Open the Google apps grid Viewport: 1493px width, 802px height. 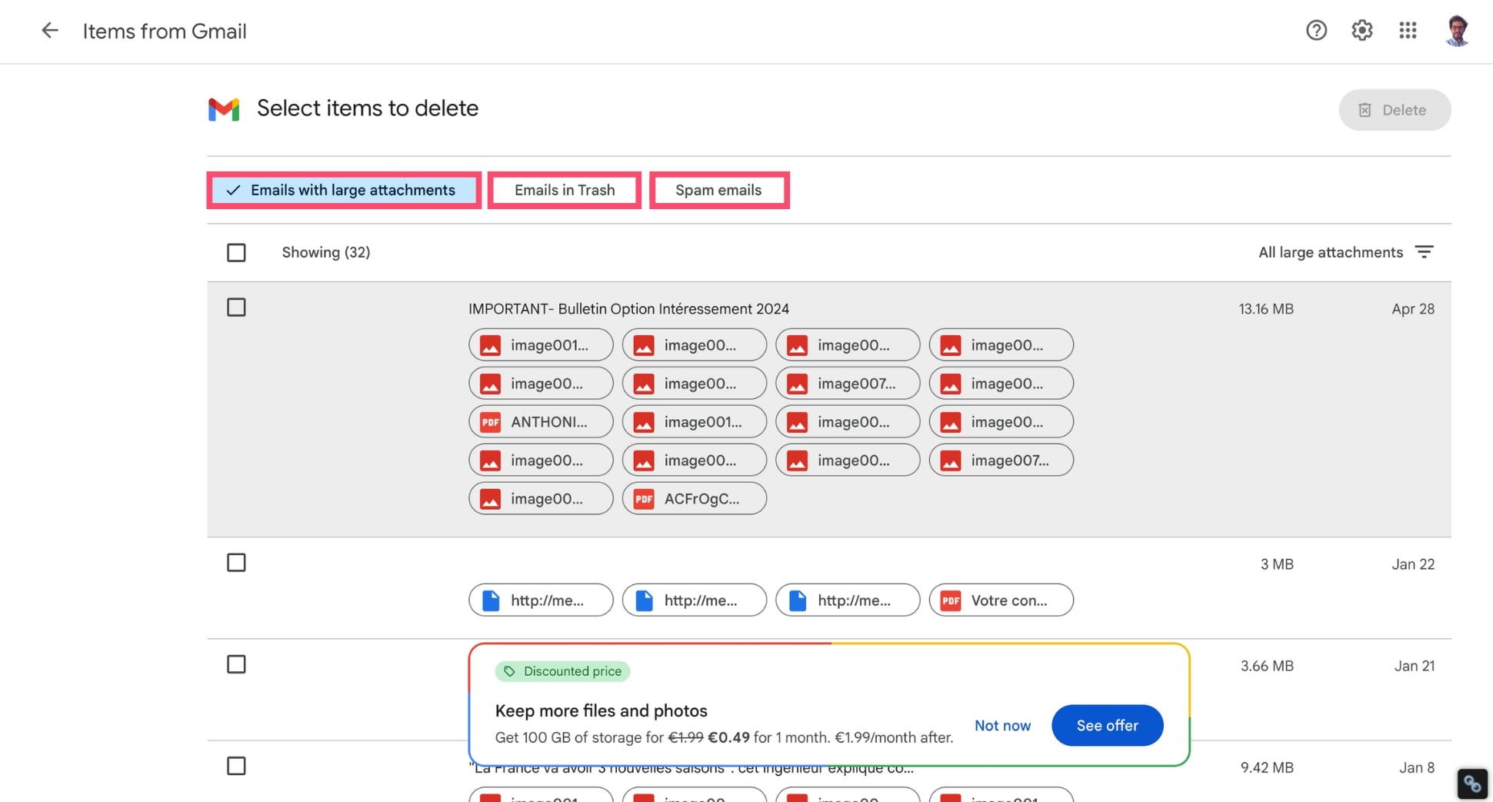click(x=1408, y=30)
